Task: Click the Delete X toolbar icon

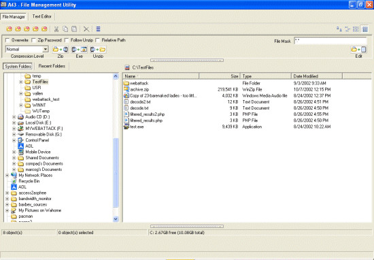Action: pos(86,29)
